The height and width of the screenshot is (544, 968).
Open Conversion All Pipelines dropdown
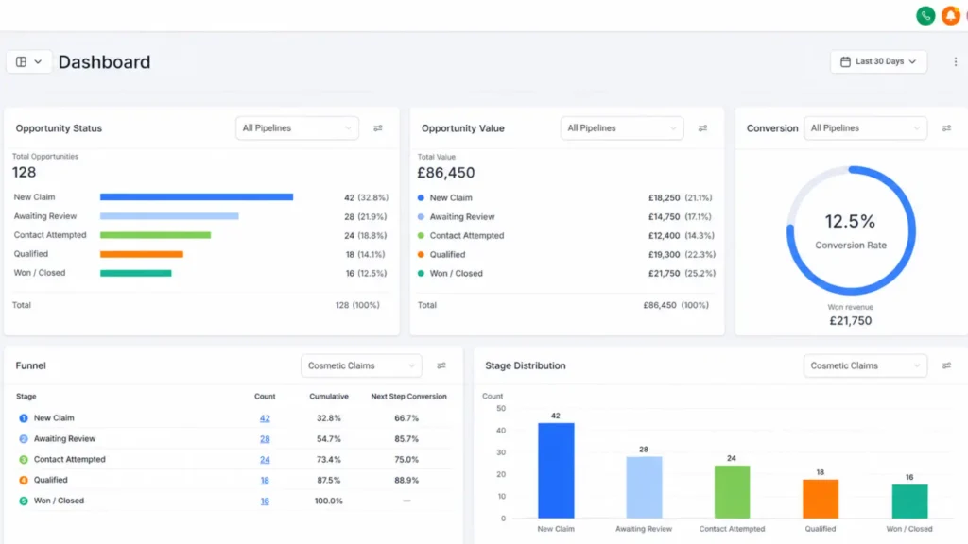pyautogui.click(x=865, y=128)
